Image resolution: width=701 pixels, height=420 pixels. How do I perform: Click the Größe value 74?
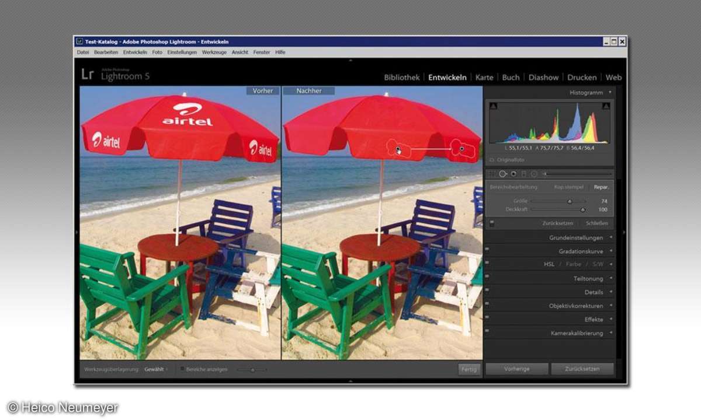pyautogui.click(x=605, y=201)
